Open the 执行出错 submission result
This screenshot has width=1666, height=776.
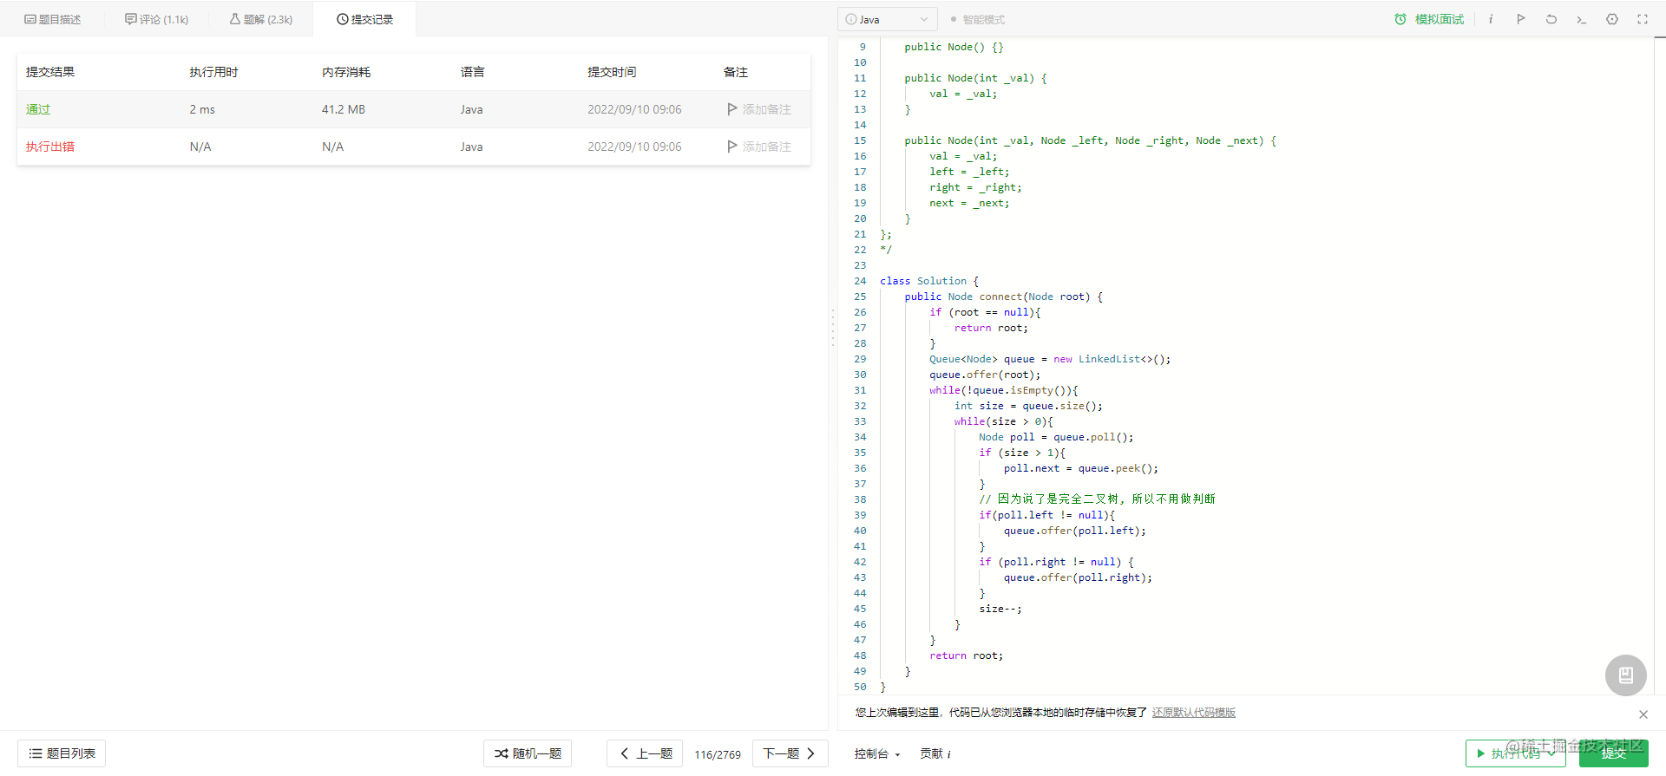(x=50, y=147)
